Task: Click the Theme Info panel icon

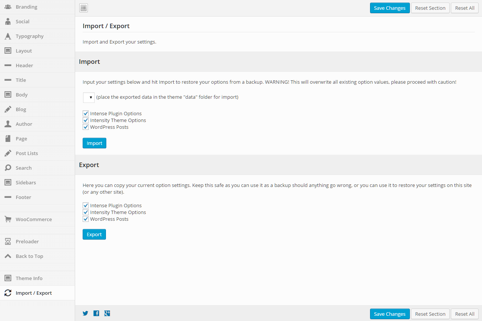Action: pyautogui.click(x=8, y=278)
